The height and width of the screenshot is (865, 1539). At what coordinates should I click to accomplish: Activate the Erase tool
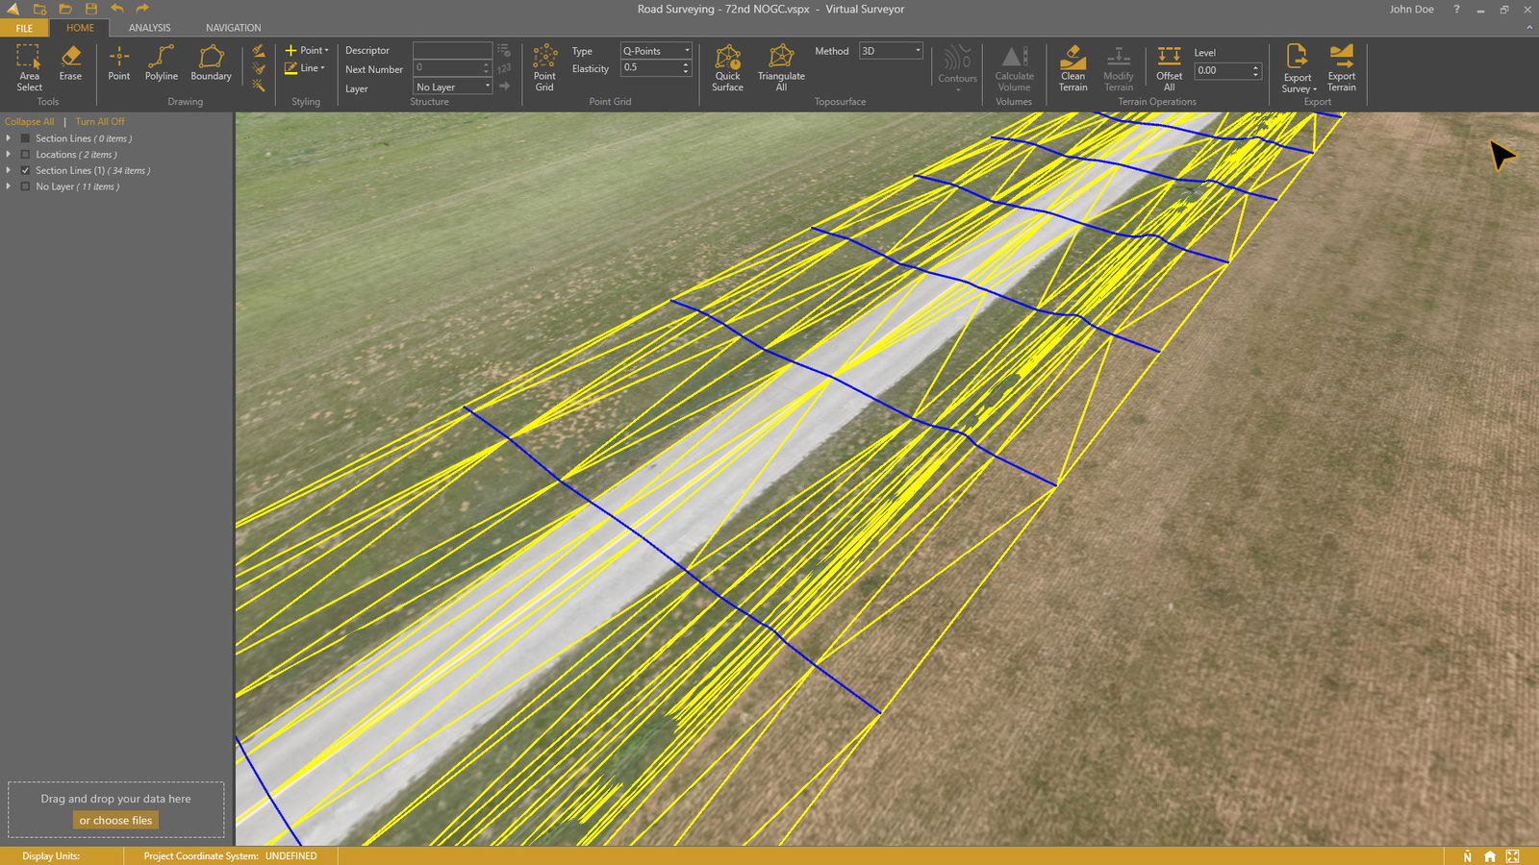click(x=70, y=67)
